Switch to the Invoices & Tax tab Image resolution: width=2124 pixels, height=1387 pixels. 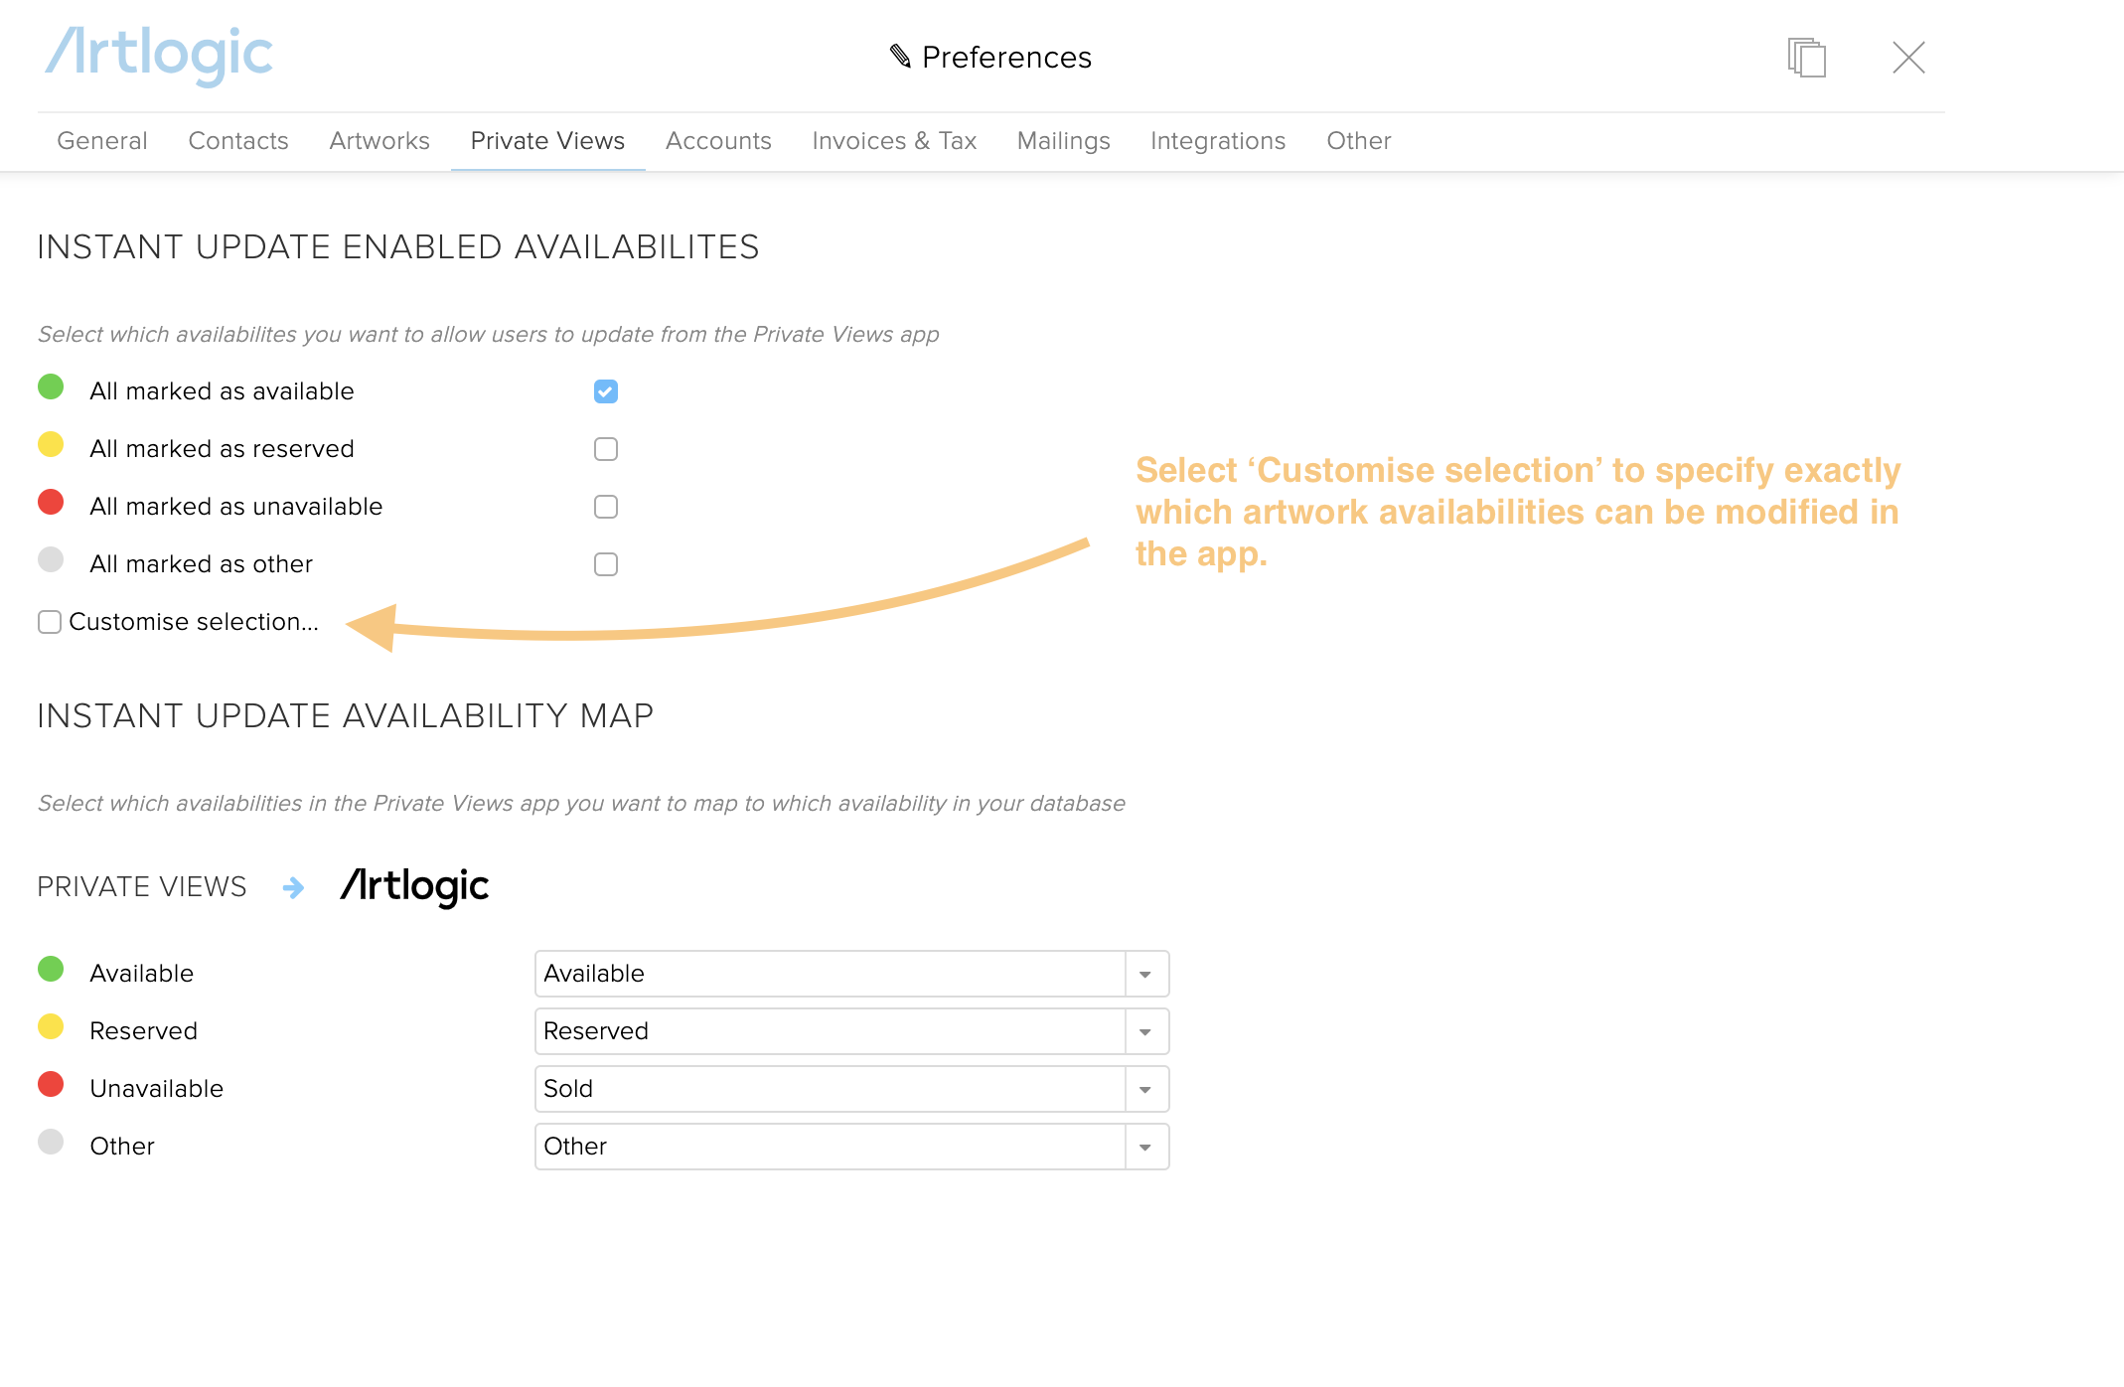click(894, 141)
